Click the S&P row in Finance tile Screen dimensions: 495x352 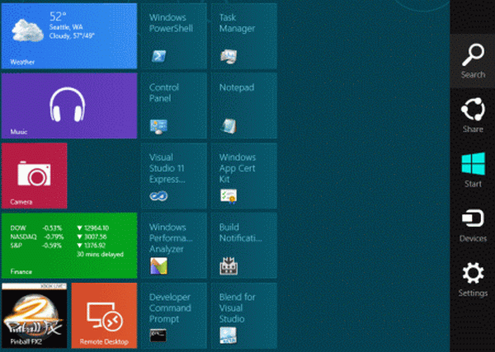[x=58, y=246]
